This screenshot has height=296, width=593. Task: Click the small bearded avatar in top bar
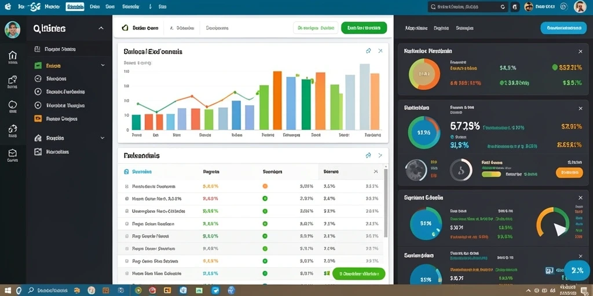(x=529, y=7)
